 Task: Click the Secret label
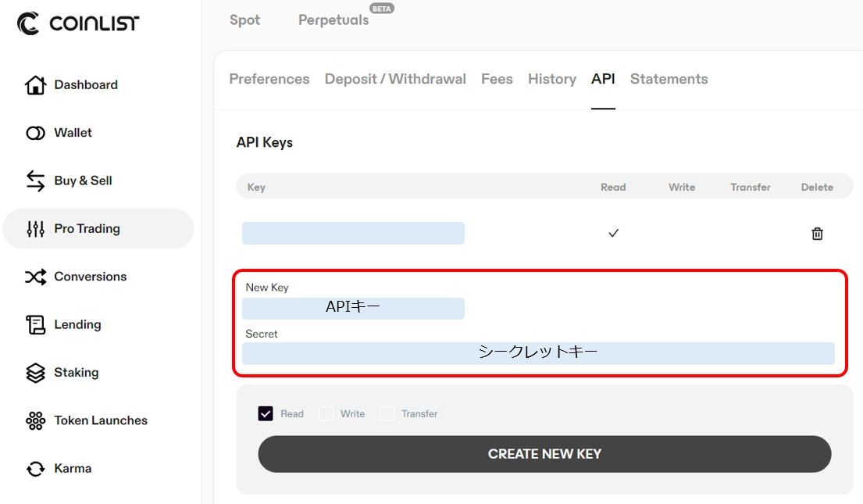[x=262, y=334]
